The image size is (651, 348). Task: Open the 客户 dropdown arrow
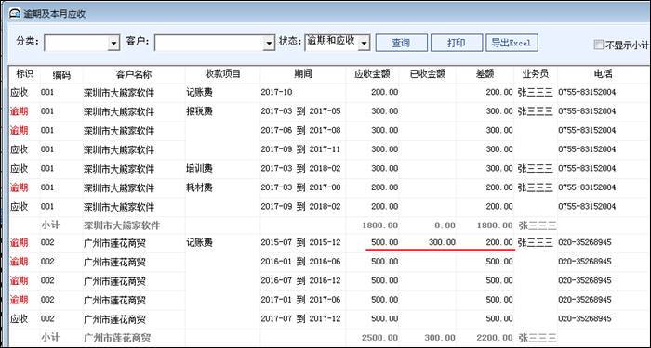[x=269, y=43]
